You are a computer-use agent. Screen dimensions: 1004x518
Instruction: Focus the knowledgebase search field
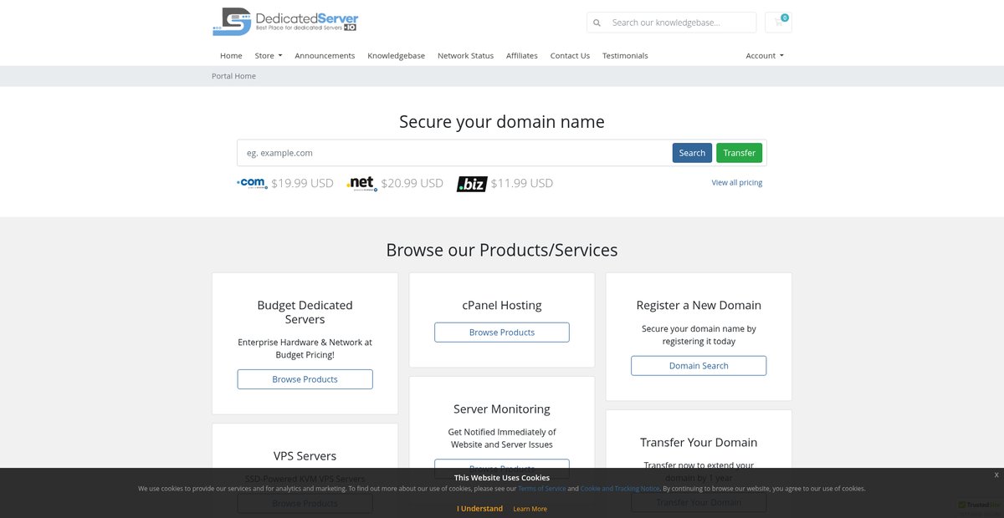tap(681, 23)
